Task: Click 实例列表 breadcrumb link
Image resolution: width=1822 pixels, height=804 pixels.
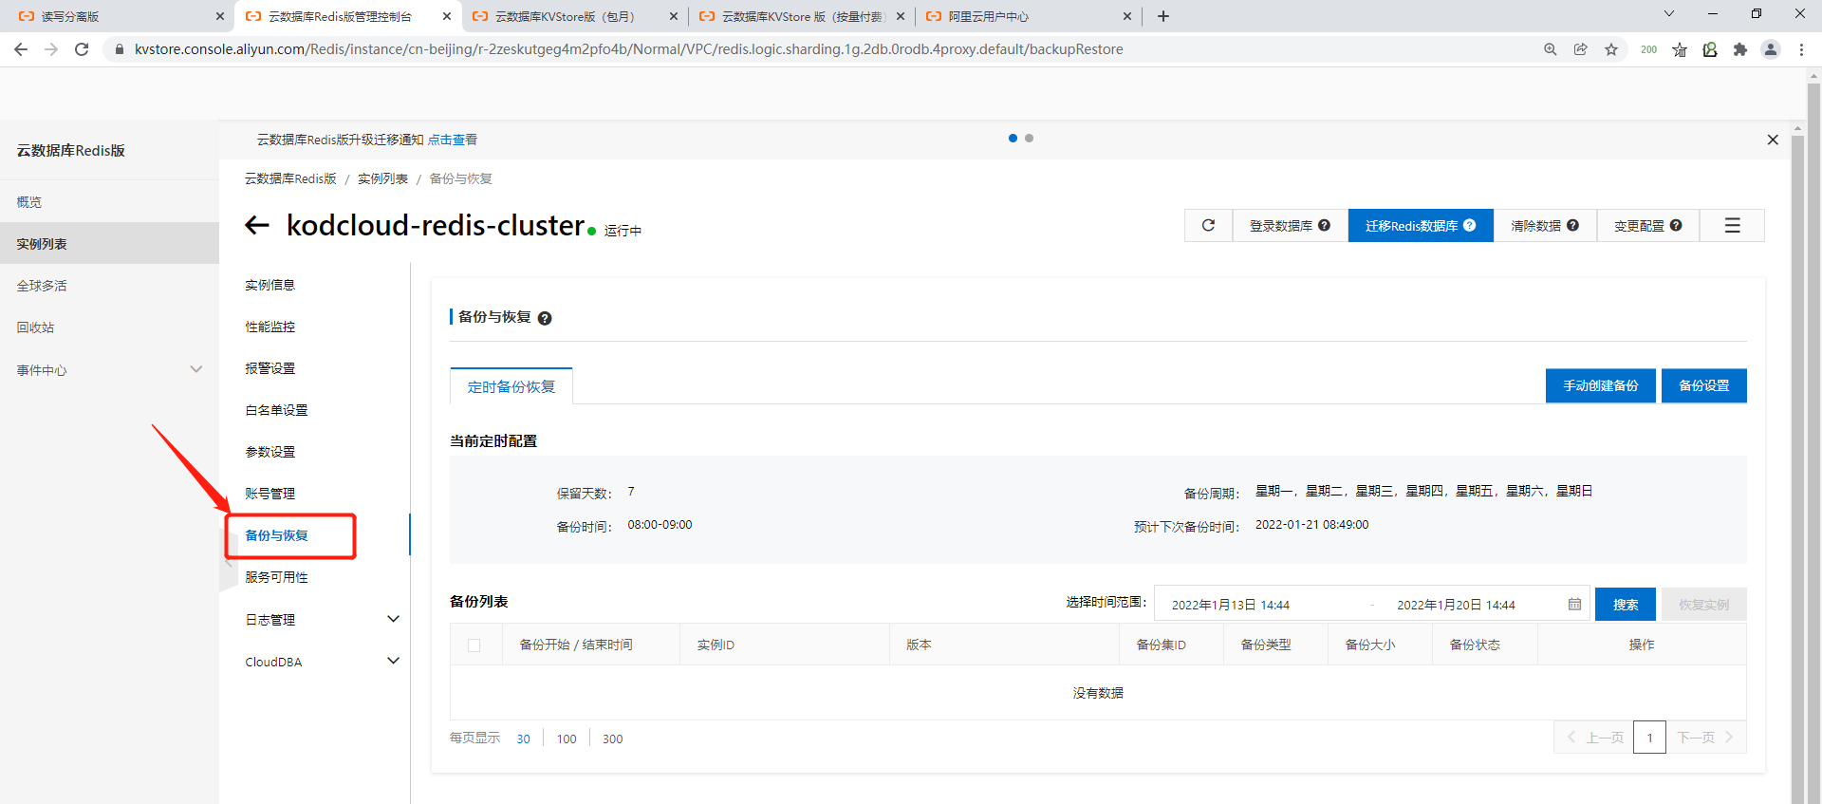Action: 382,178
